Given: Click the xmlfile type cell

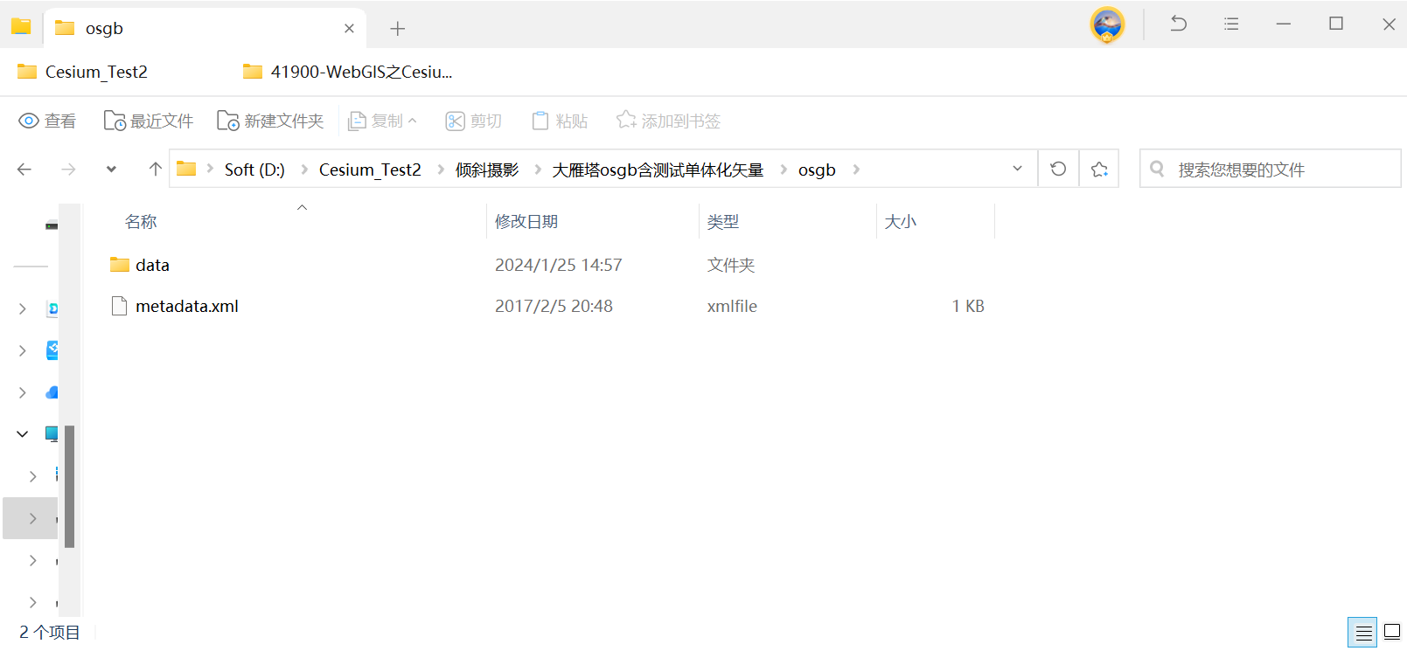Looking at the screenshot, I should click(x=732, y=306).
